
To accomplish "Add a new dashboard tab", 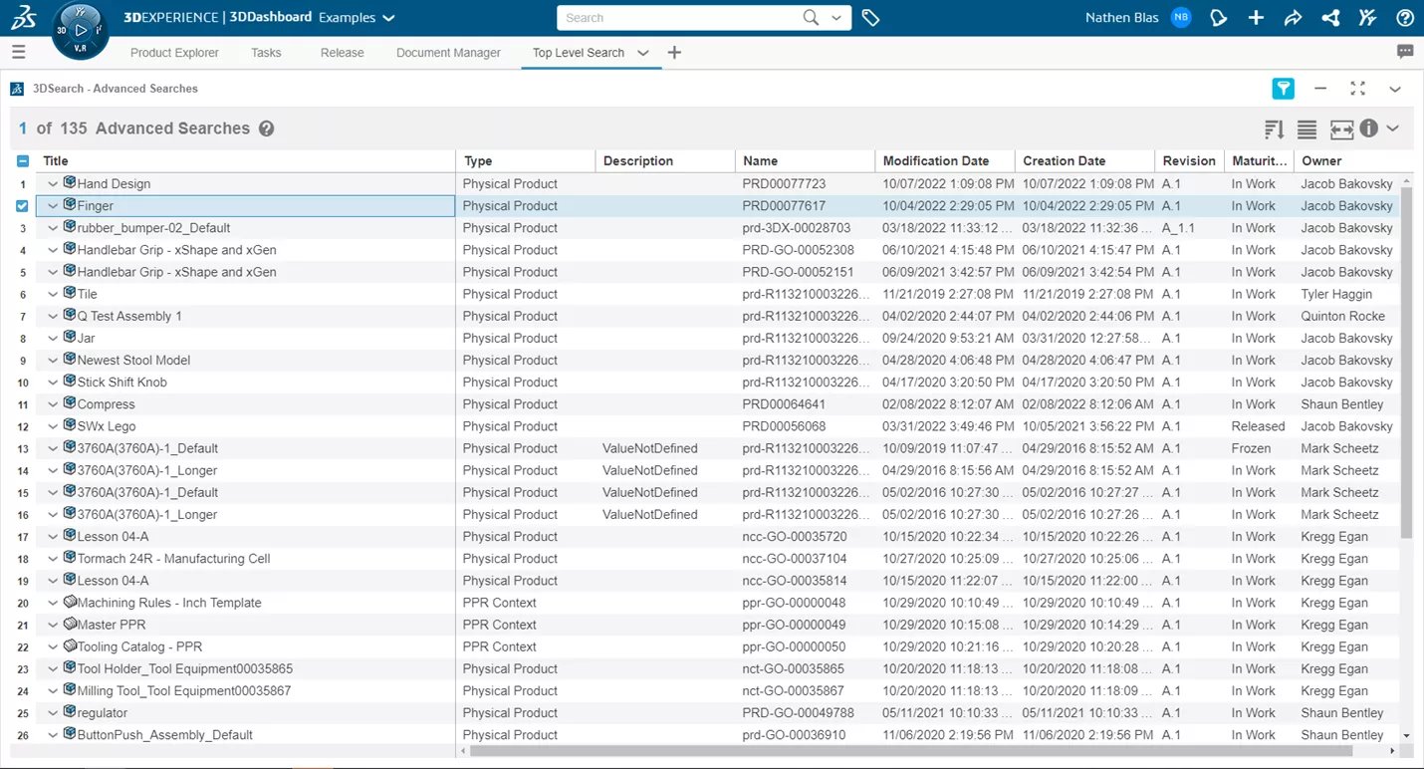I will pos(674,53).
